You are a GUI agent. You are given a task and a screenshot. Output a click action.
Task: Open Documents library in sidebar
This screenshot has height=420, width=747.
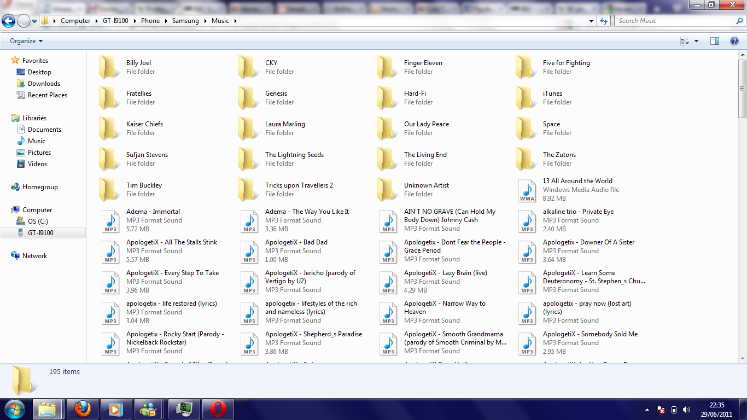44,130
